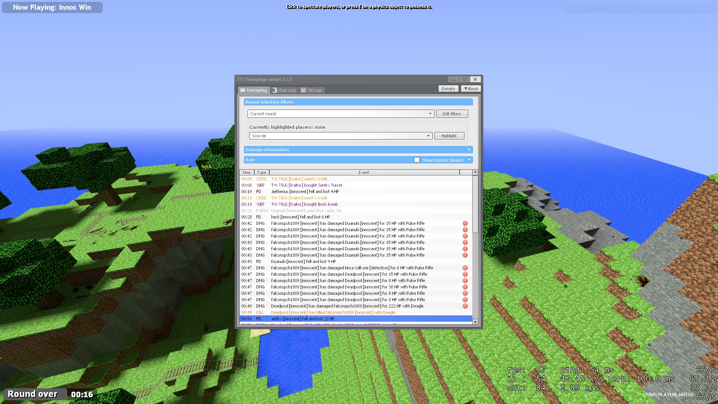Select 'heck fell and lost 6 HP' row

pyautogui.click(x=356, y=217)
